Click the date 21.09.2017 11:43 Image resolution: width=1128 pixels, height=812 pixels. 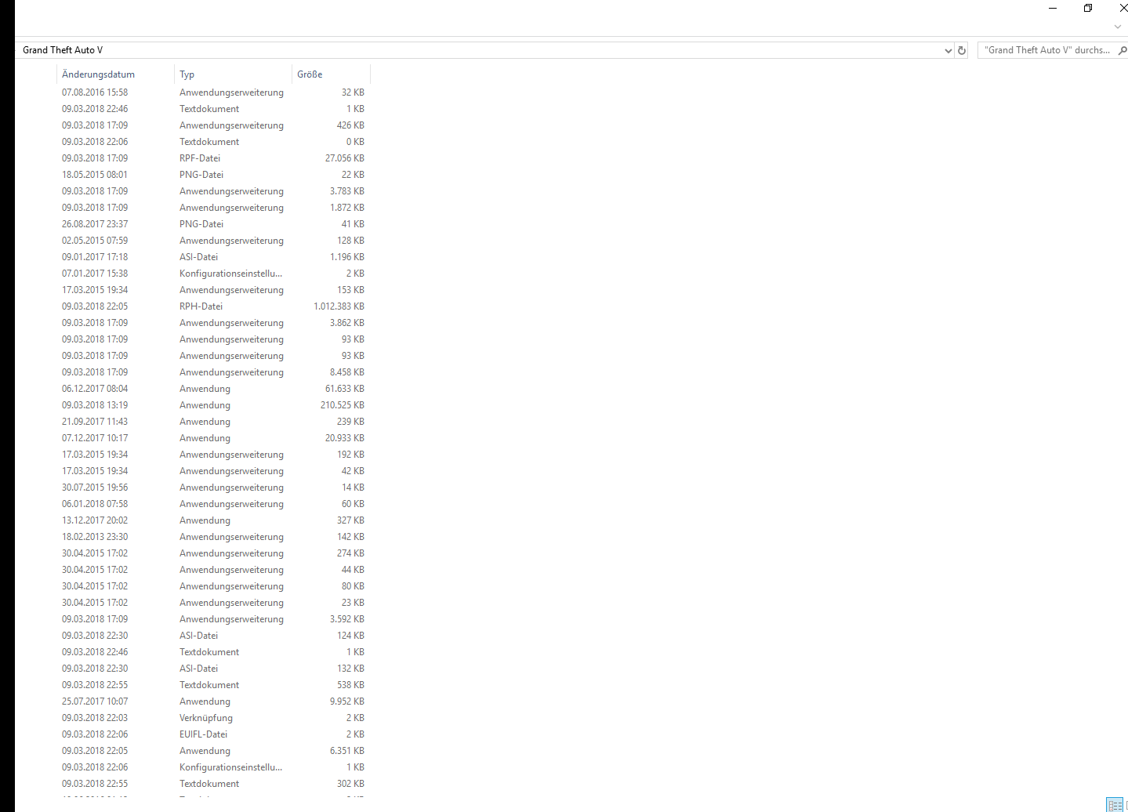coord(95,422)
